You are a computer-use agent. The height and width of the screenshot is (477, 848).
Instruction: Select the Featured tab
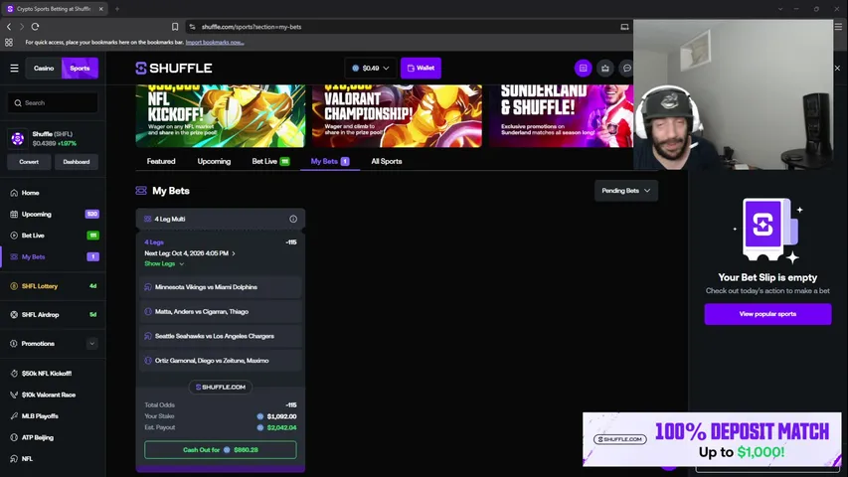161,161
